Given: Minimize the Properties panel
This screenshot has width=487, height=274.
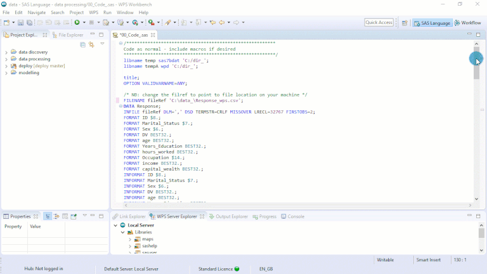Looking at the screenshot, I should pos(93,216).
